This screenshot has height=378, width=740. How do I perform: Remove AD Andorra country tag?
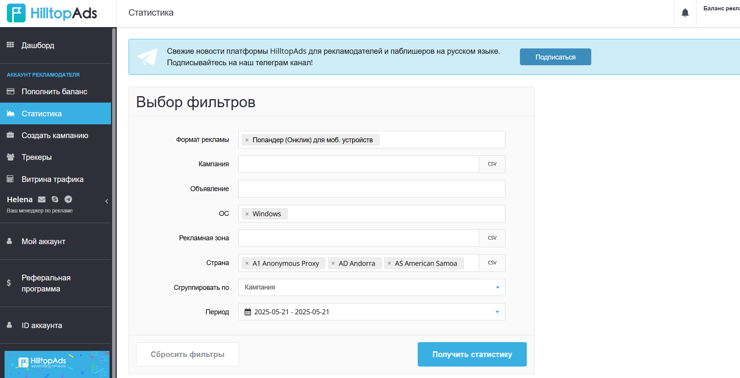pyautogui.click(x=333, y=263)
